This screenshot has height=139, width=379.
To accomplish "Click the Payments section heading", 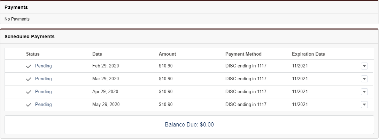I will pos(16,7).
